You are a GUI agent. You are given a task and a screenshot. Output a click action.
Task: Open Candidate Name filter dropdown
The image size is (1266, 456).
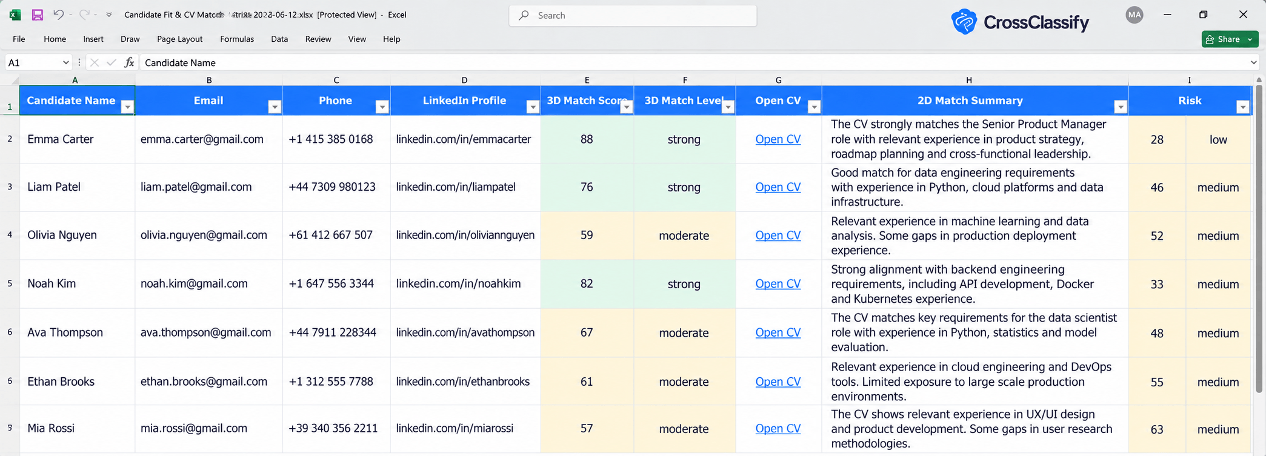click(127, 107)
